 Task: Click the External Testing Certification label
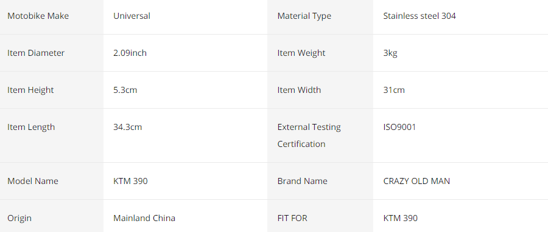[x=309, y=135]
